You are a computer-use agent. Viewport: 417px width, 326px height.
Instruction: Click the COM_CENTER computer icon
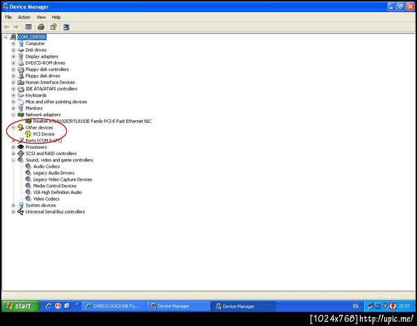13,37
